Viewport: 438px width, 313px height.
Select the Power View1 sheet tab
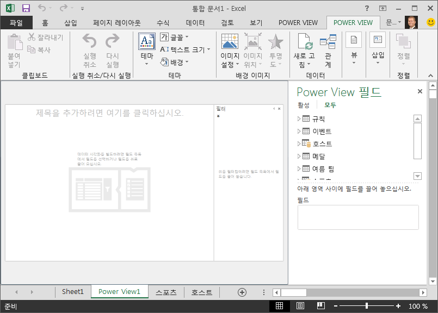click(119, 292)
